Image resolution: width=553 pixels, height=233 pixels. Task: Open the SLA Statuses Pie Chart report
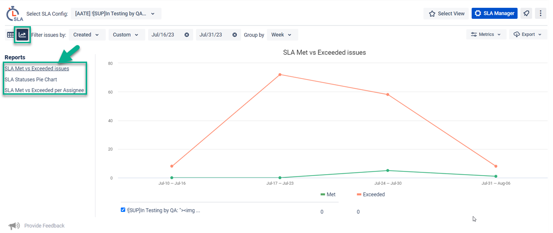point(31,80)
